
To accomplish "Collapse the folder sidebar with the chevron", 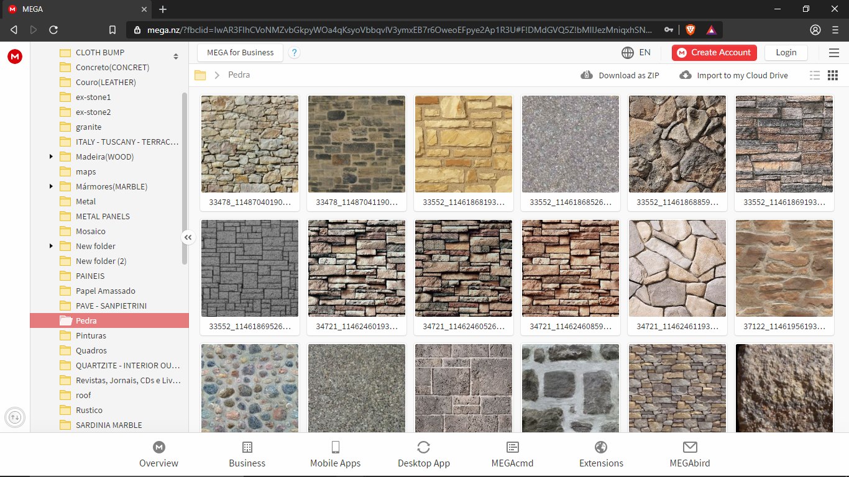I will click(x=188, y=237).
